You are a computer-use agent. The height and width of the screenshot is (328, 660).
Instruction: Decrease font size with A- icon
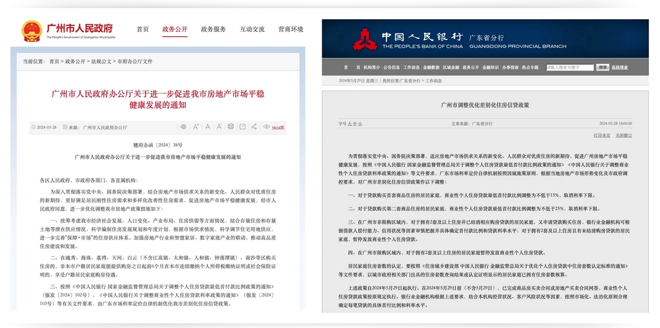point(219,127)
